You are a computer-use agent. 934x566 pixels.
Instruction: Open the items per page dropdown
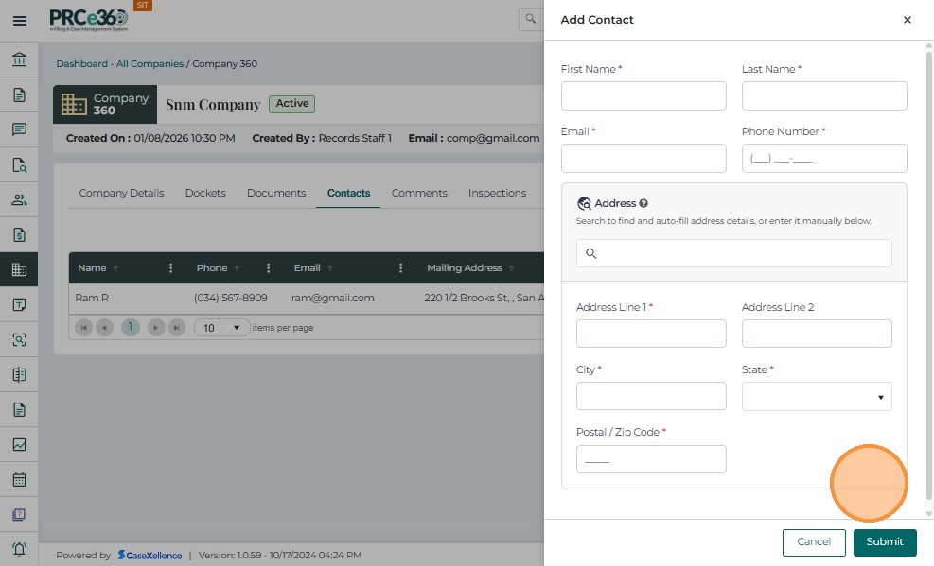coord(222,328)
